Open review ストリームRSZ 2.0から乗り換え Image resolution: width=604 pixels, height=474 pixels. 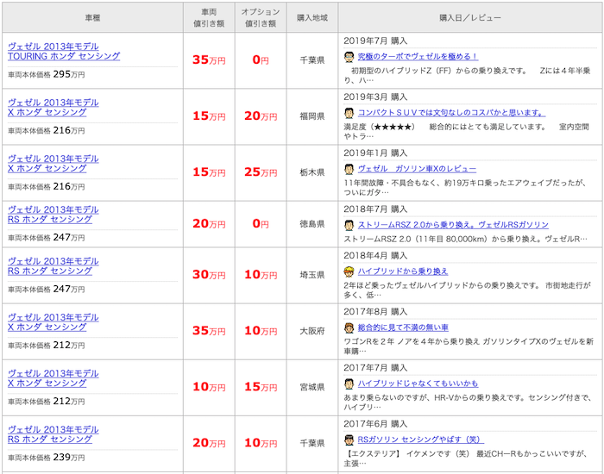(453, 225)
